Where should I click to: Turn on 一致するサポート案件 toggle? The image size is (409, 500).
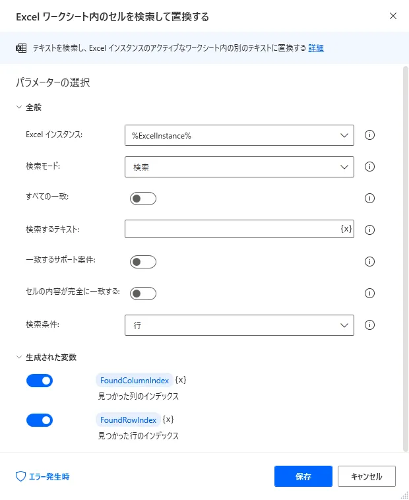[x=142, y=261]
